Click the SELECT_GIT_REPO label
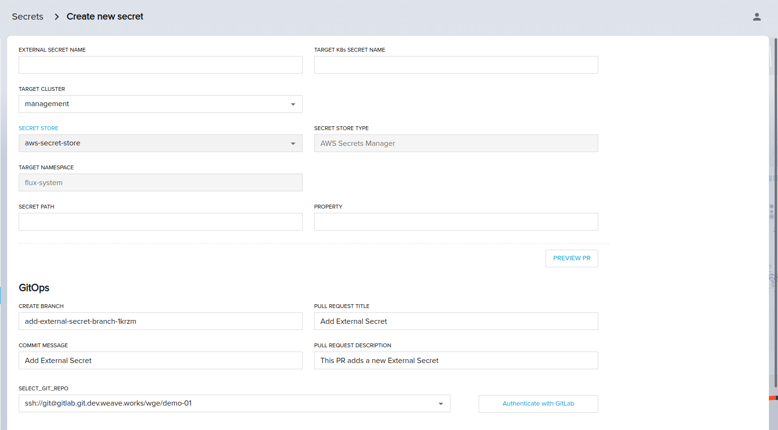 (x=44, y=388)
